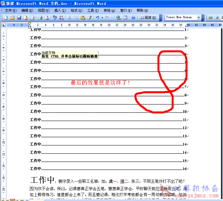Open print preview magnifier icon

[47, 18]
